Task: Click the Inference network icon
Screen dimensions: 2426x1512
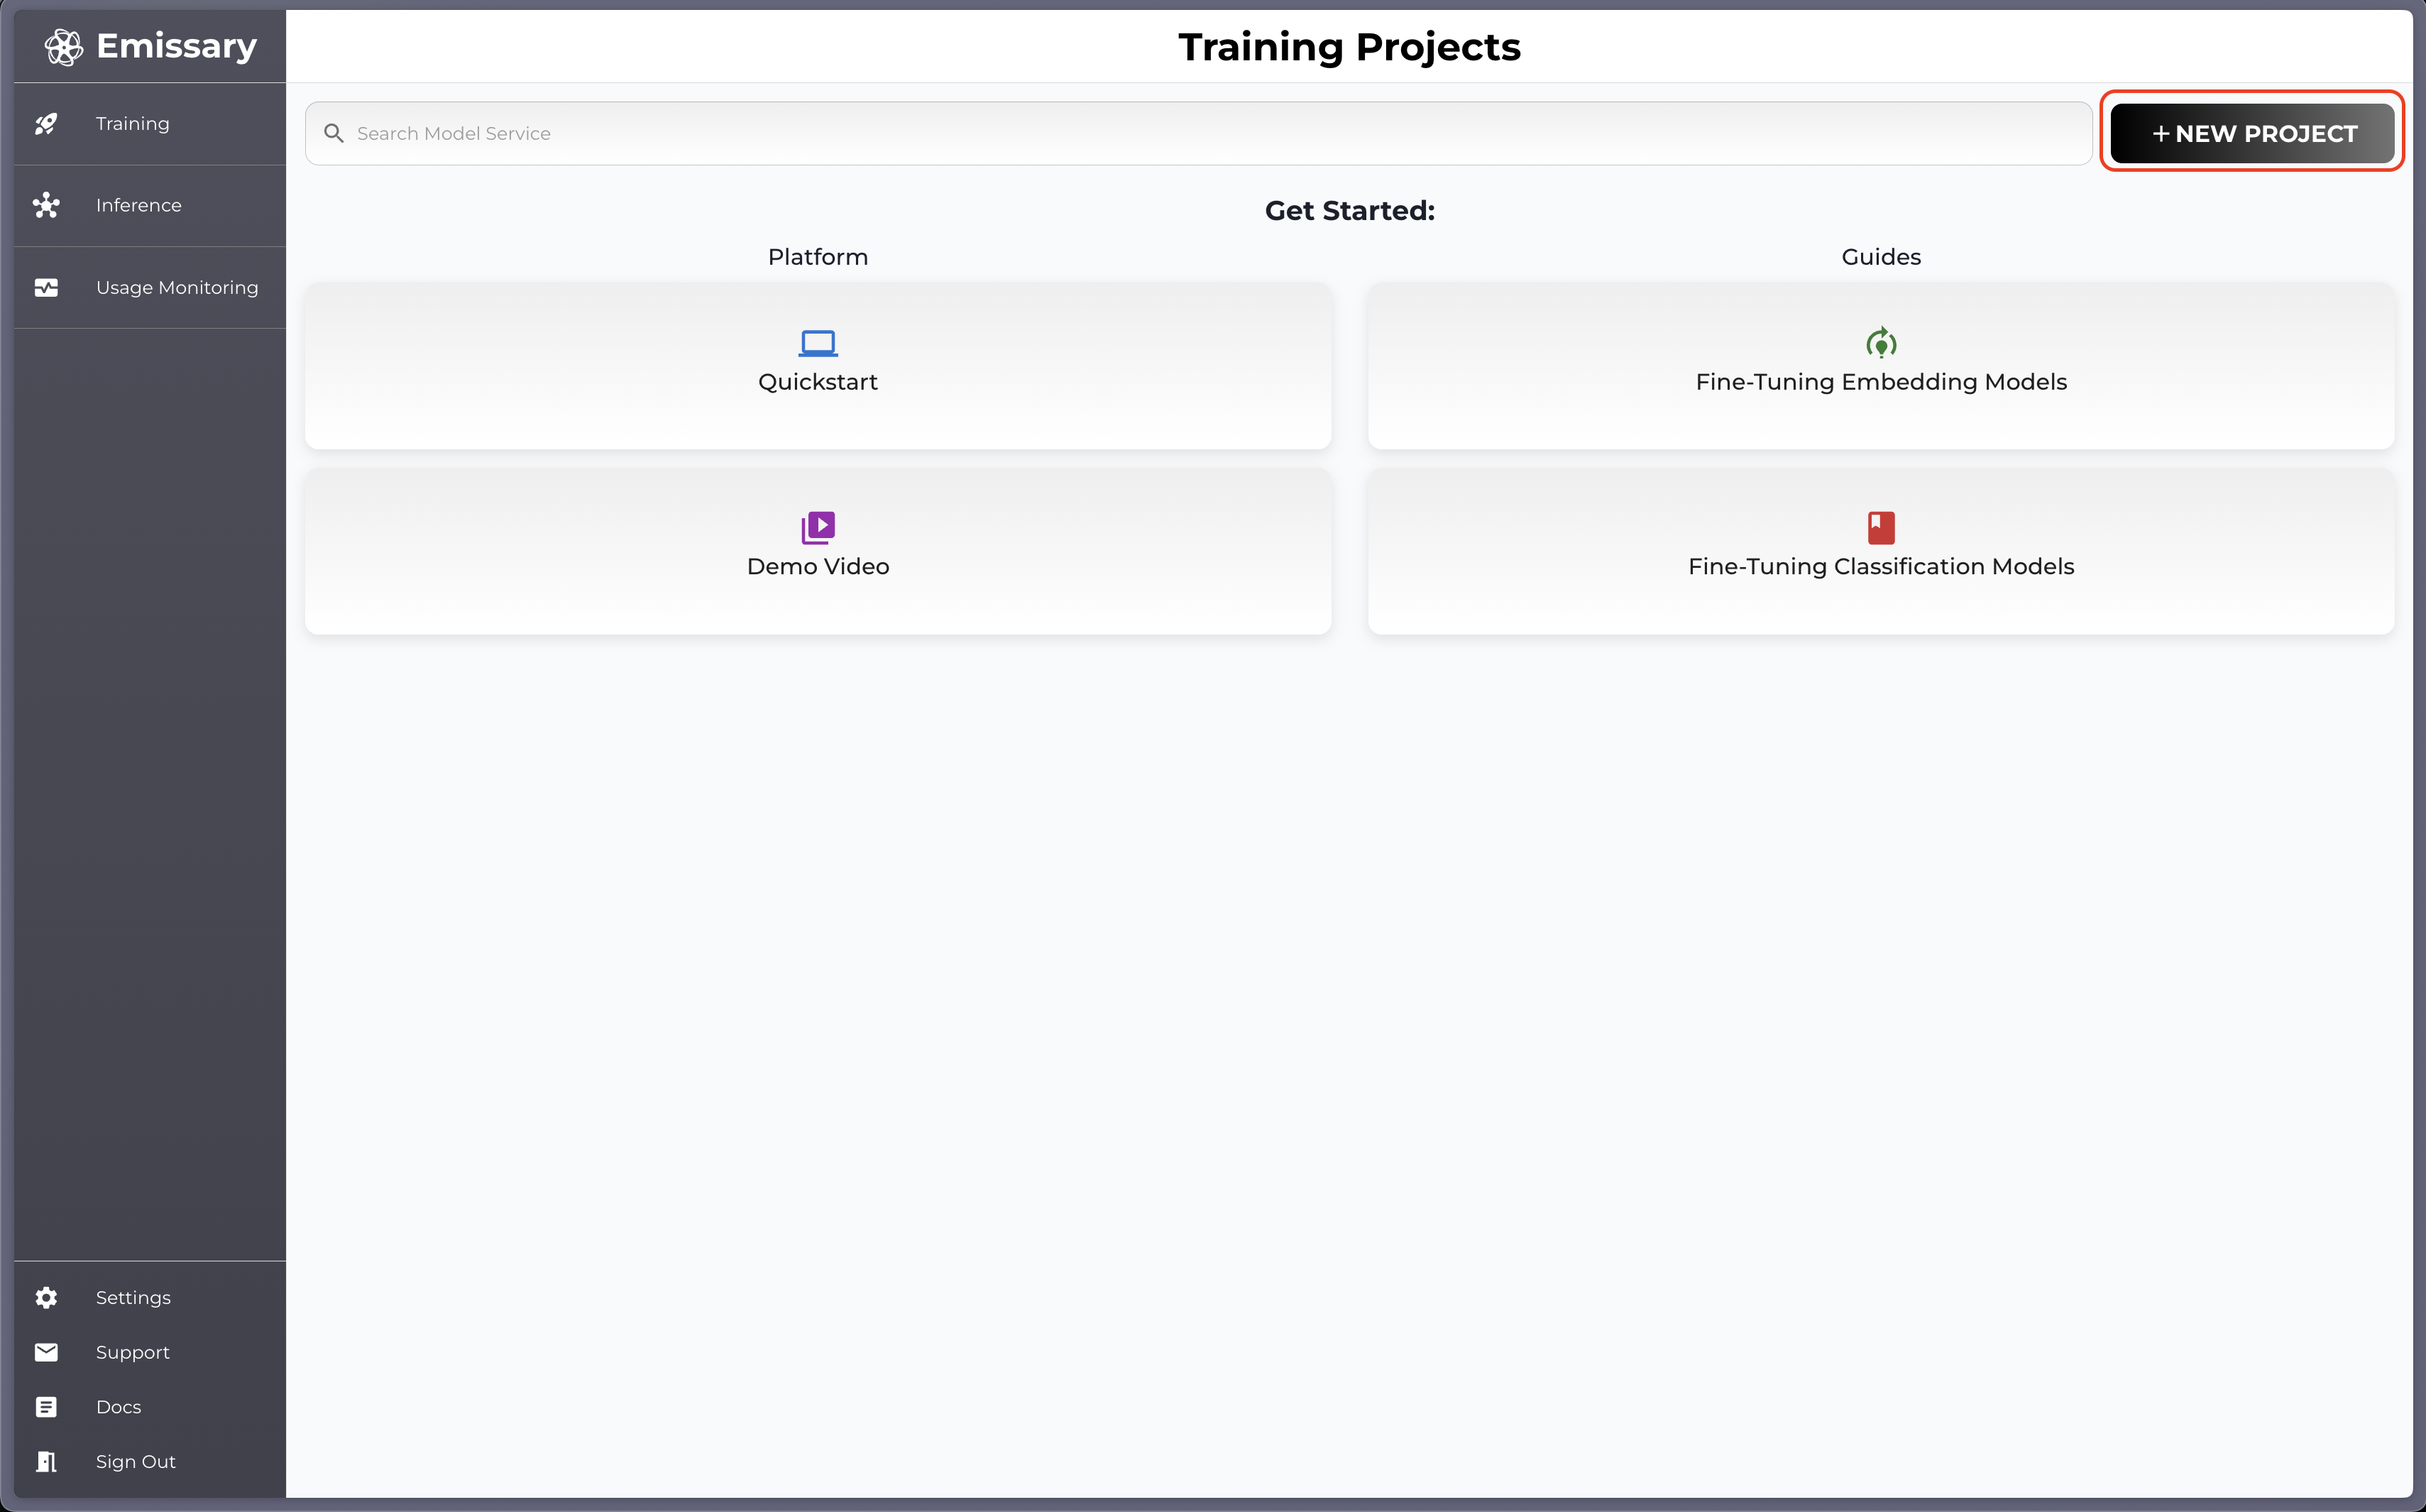Action: click(46, 205)
